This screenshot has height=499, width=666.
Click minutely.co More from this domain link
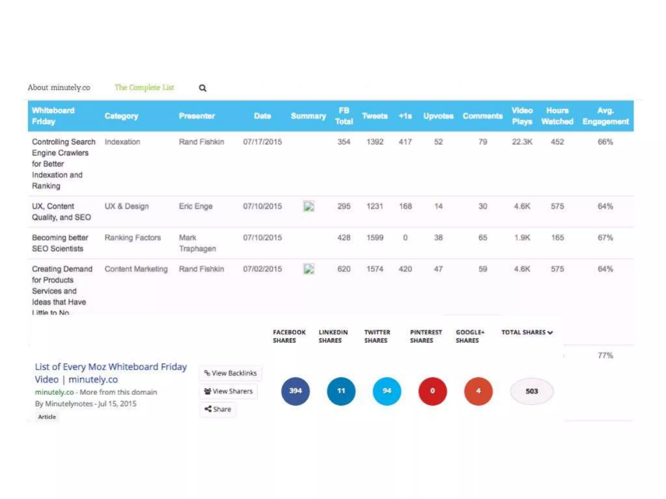(96, 392)
